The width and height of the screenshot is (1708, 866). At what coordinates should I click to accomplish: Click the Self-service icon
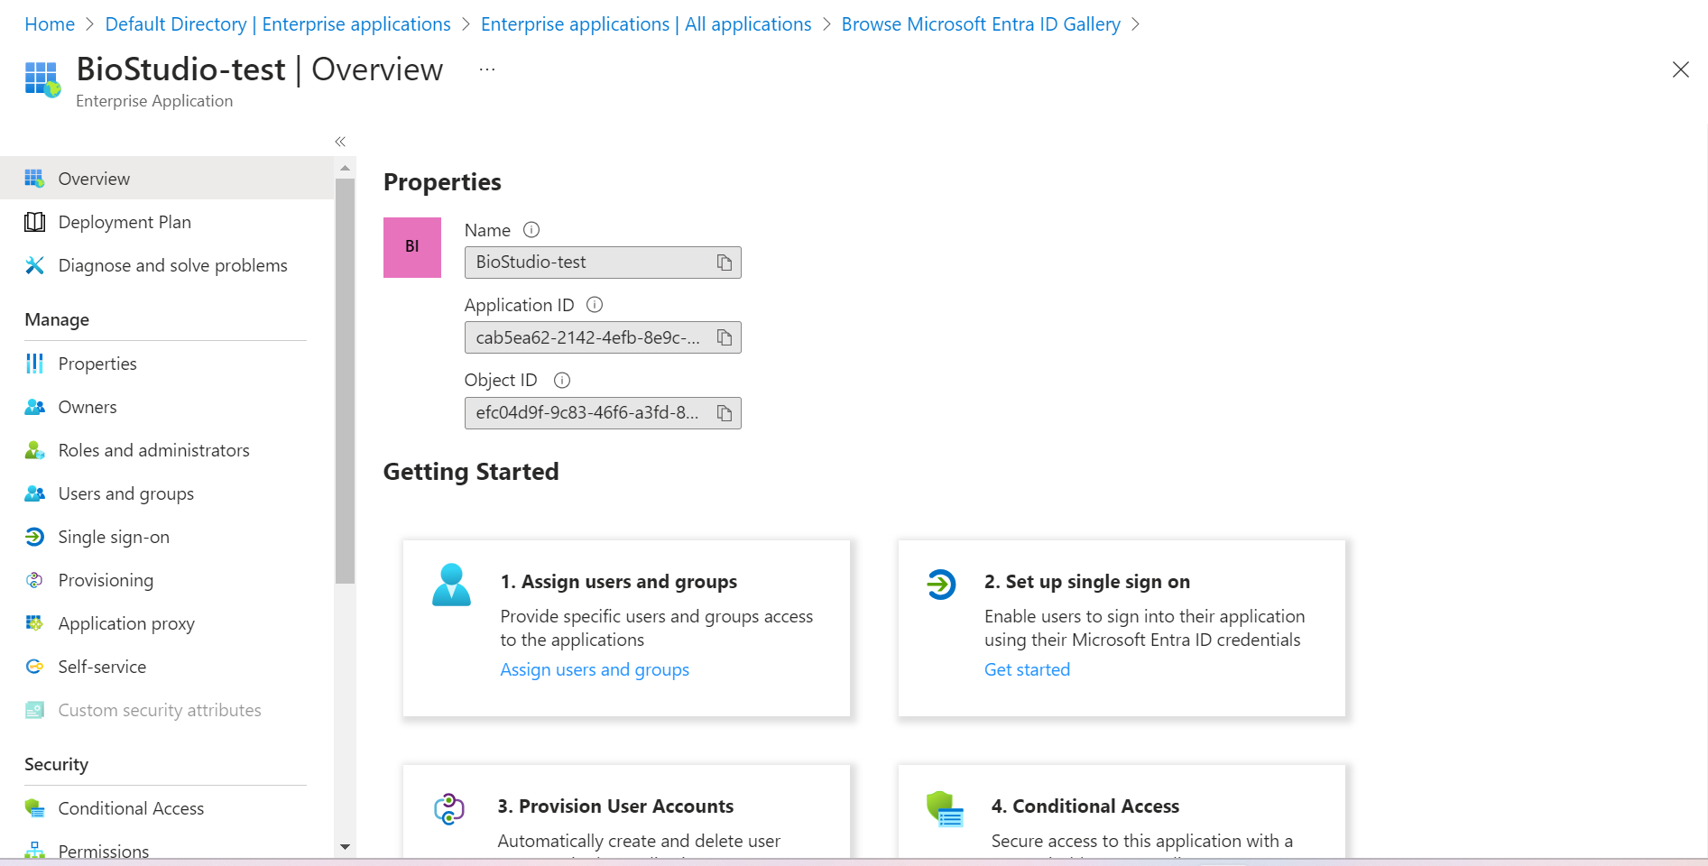pyautogui.click(x=34, y=667)
